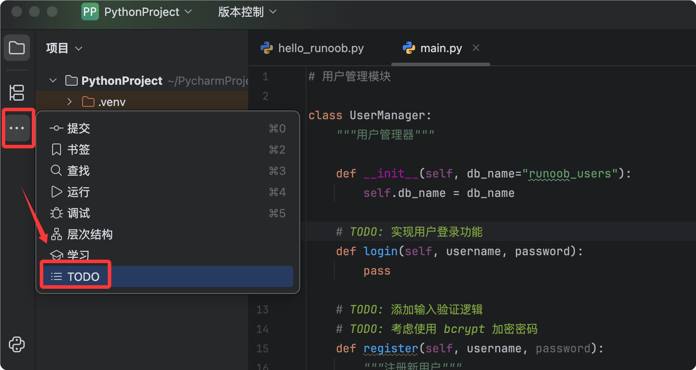
Task: Click the register method name
Action: tap(390, 348)
